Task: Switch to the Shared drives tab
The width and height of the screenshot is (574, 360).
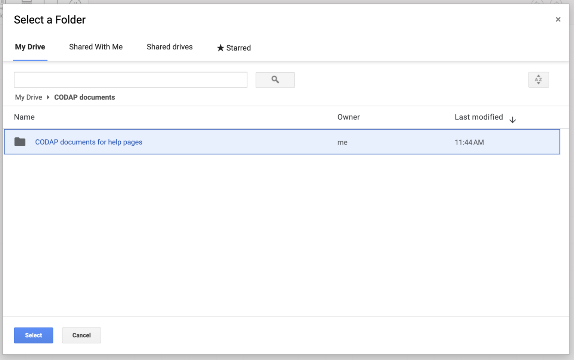Action: point(169,47)
